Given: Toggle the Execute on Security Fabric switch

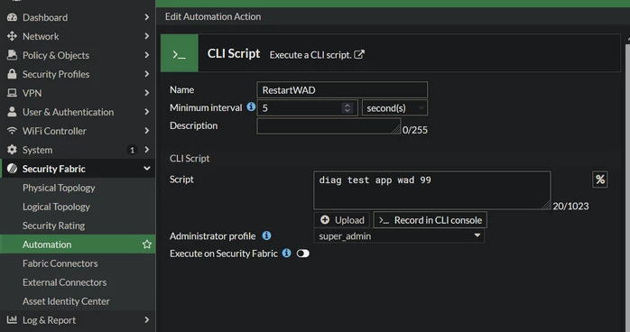Looking at the screenshot, I should tap(303, 254).
